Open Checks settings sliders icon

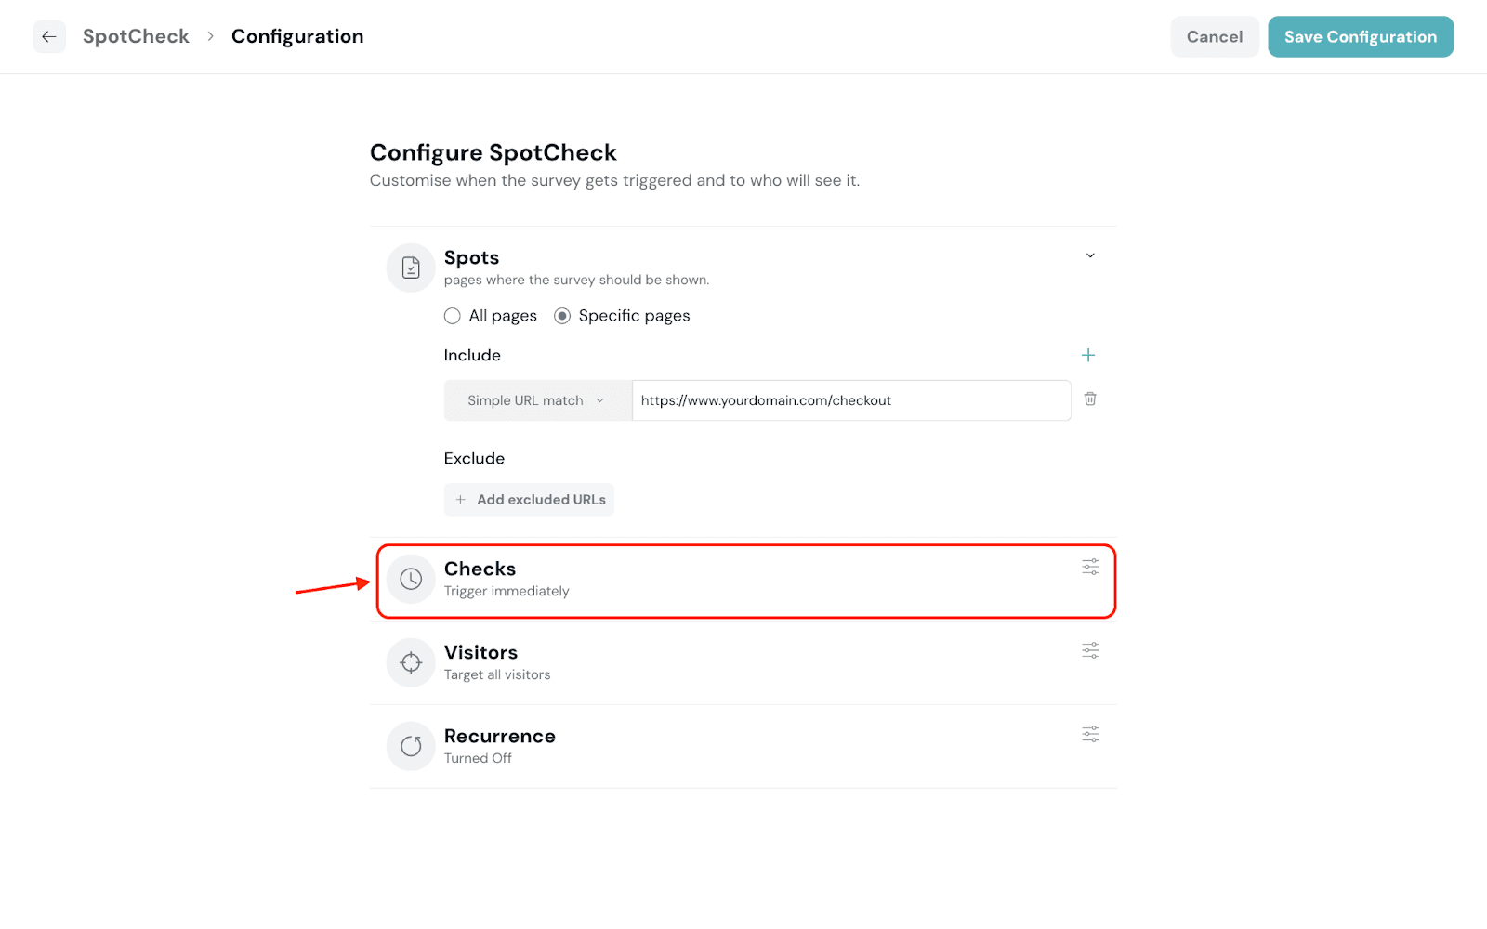point(1090,567)
